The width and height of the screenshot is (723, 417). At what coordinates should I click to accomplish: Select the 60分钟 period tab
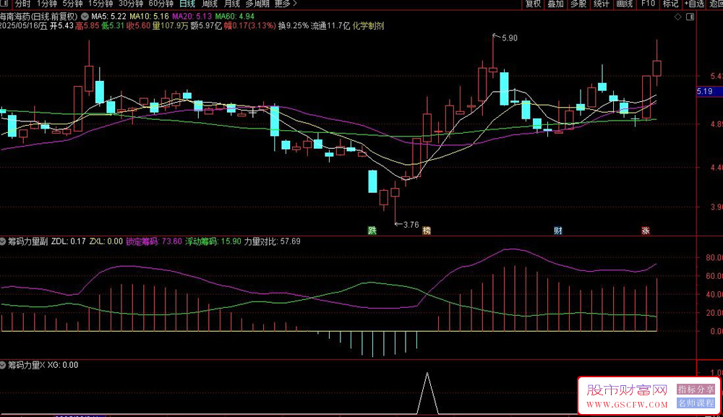tap(161, 4)
